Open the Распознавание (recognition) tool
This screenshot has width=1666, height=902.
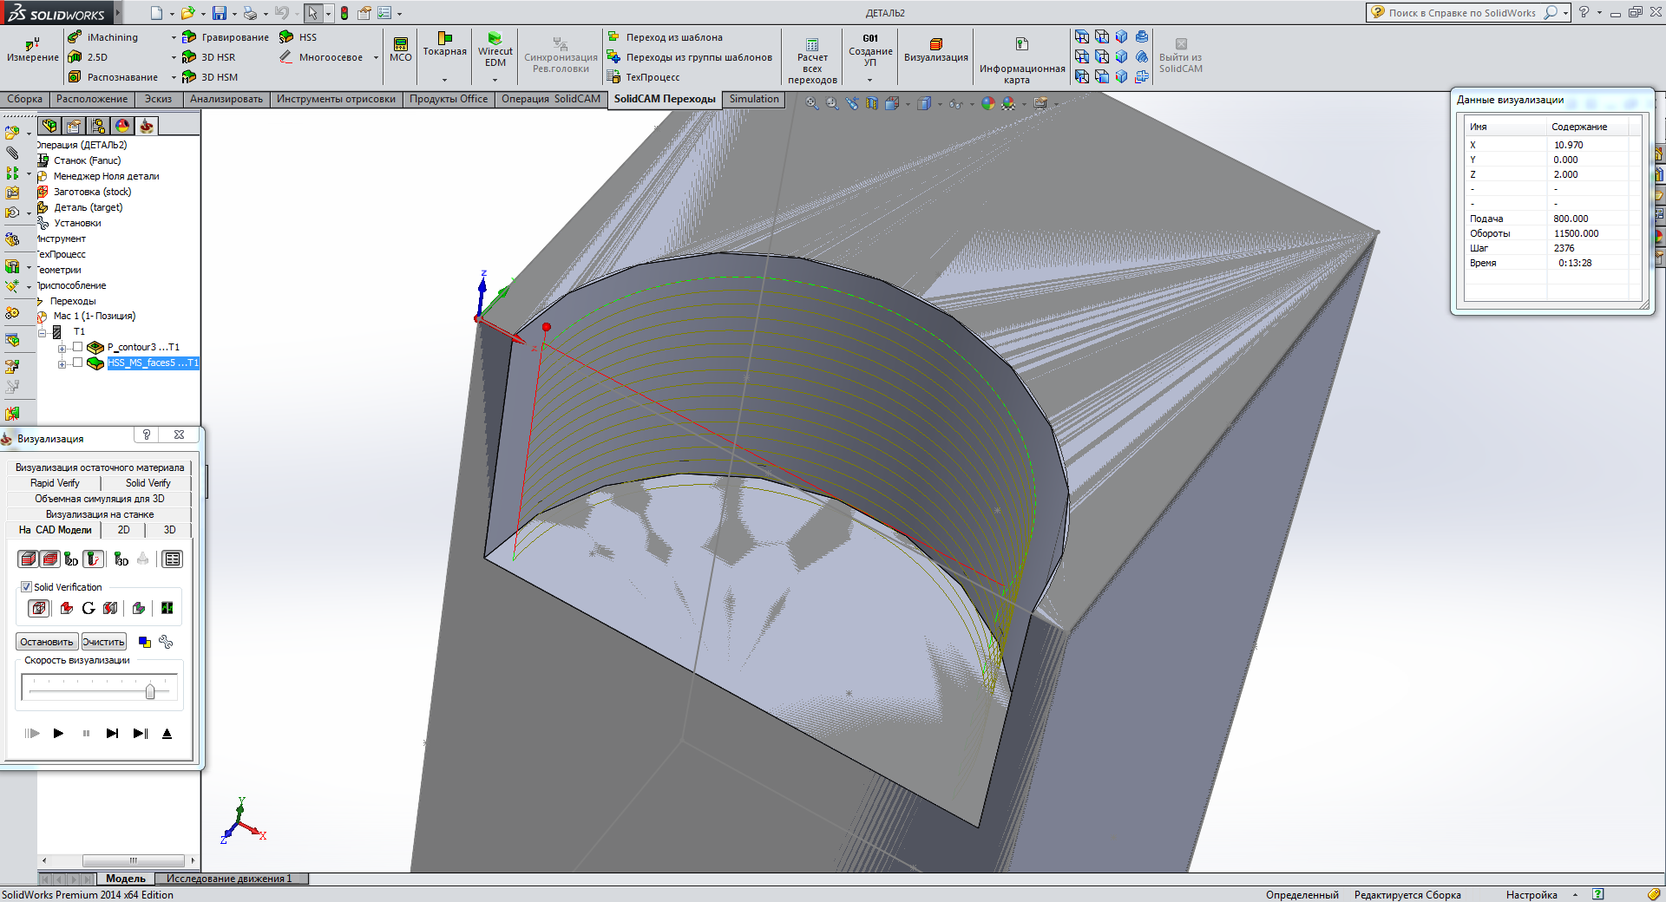coord(113,77)
